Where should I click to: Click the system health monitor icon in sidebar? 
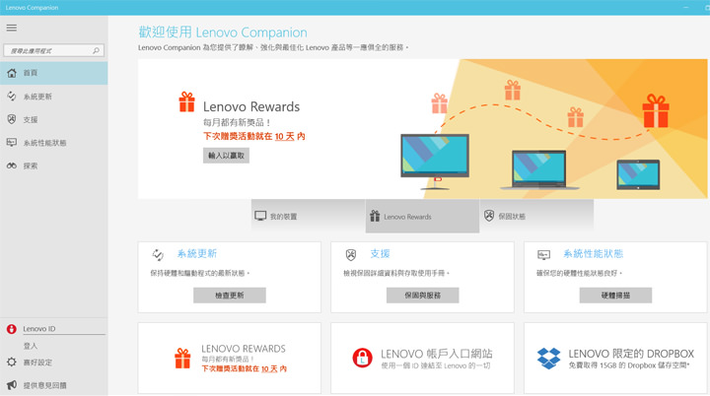click(12, 143)
